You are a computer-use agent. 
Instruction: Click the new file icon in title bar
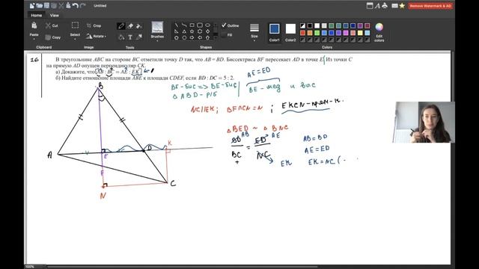tap(32, 5)
